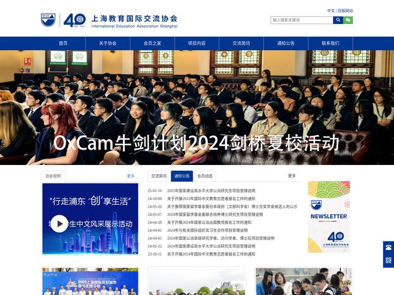394x295 pixels.
Task: Click the OxCam牛剑计划2024 banner title
Action: click(196, 143)
